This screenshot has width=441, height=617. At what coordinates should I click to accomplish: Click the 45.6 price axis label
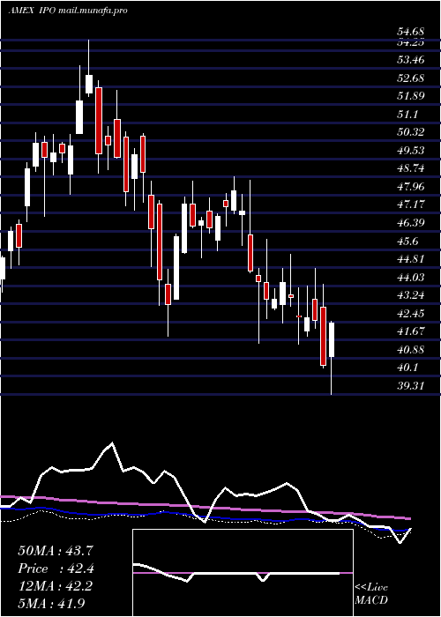coord(407,241)
